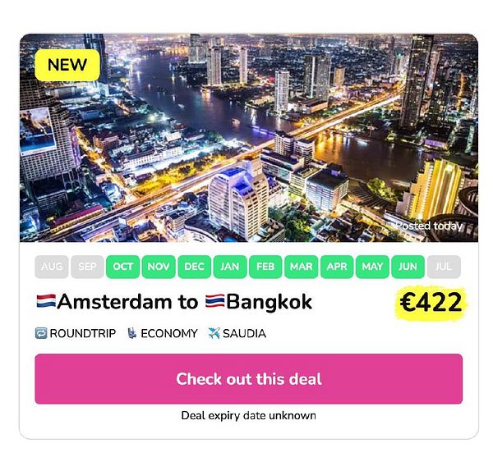Select the OCT month chip
Viewport: 493px width, 457px height.
coord(122,267)
